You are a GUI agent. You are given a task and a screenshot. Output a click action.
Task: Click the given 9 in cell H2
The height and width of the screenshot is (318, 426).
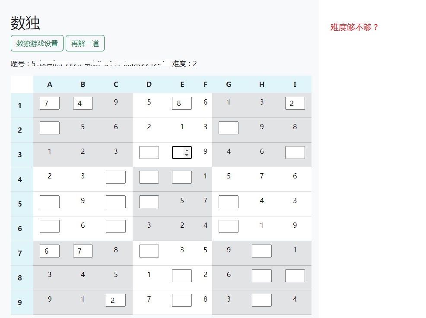coord(262,127)
